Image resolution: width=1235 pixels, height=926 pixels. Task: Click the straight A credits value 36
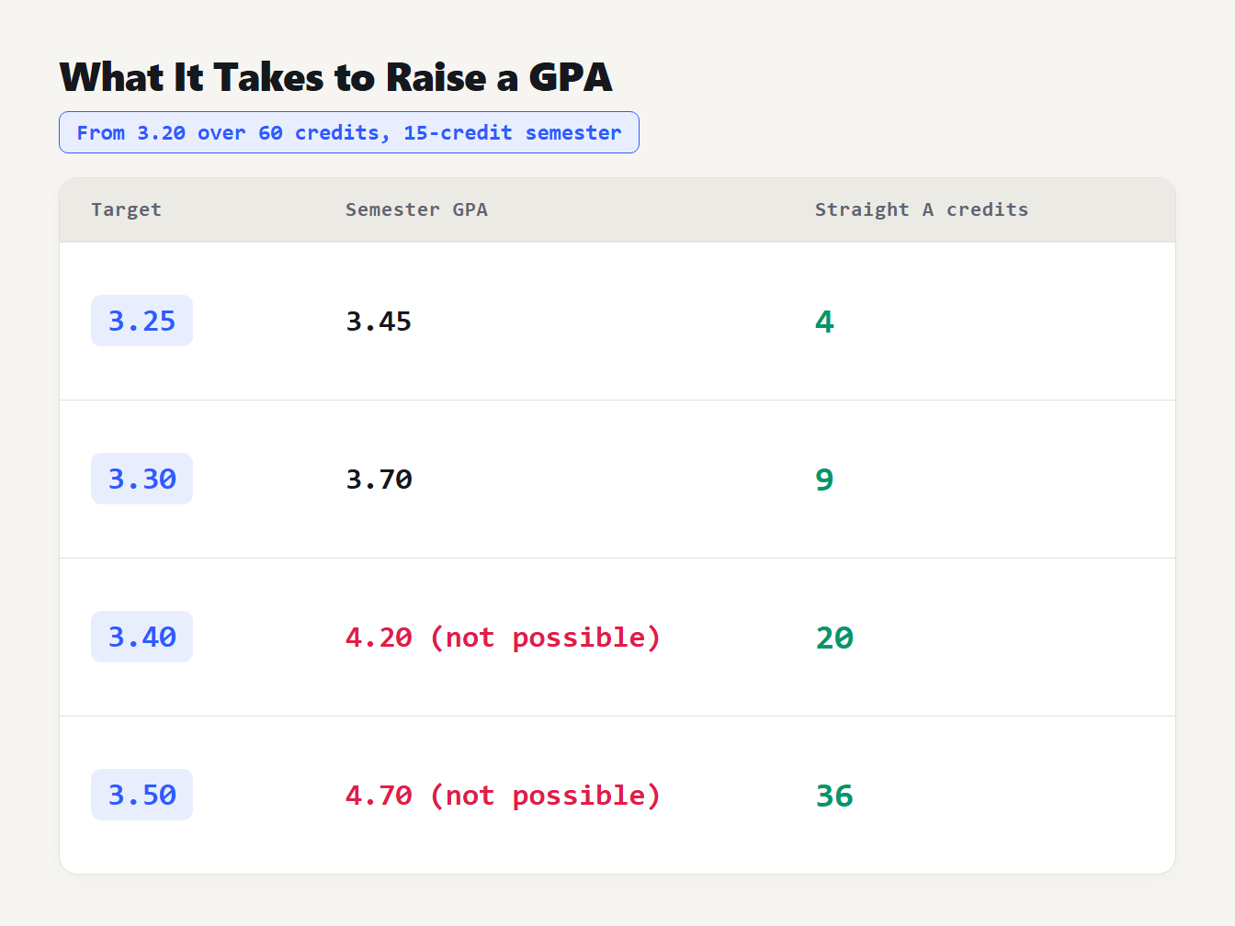[834, 796]
